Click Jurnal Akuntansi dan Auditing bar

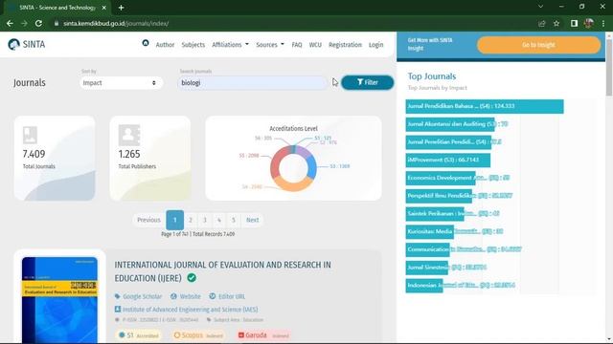[450, 124]
